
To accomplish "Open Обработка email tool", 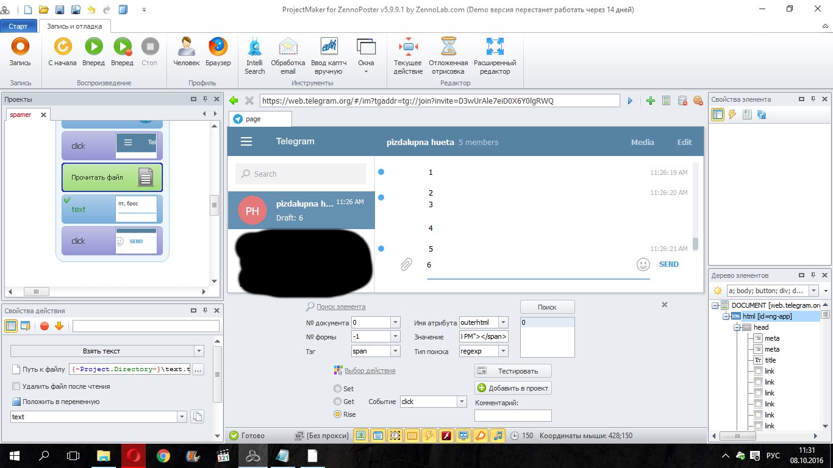I will click(288, 56).
